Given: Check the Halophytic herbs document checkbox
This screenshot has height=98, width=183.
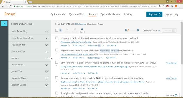Looking at the screenshot, I should click(x=56, y=38).
